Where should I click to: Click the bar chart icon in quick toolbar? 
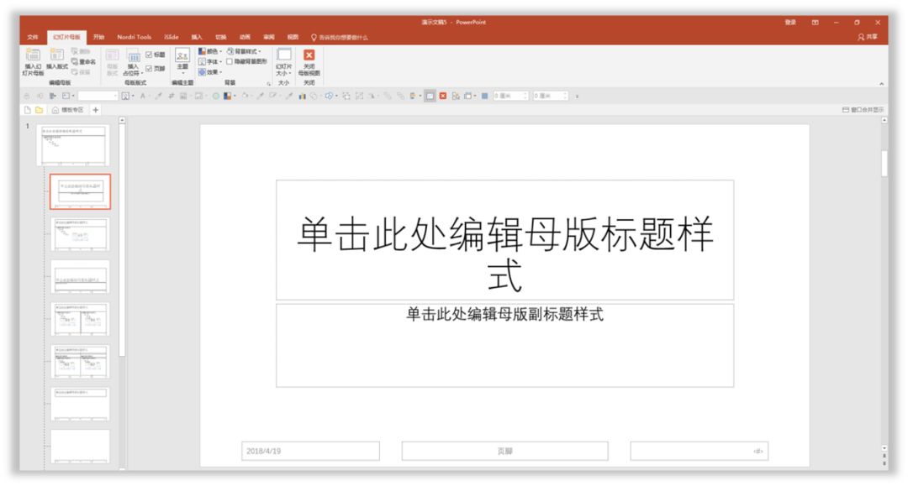tap(303, 96)
